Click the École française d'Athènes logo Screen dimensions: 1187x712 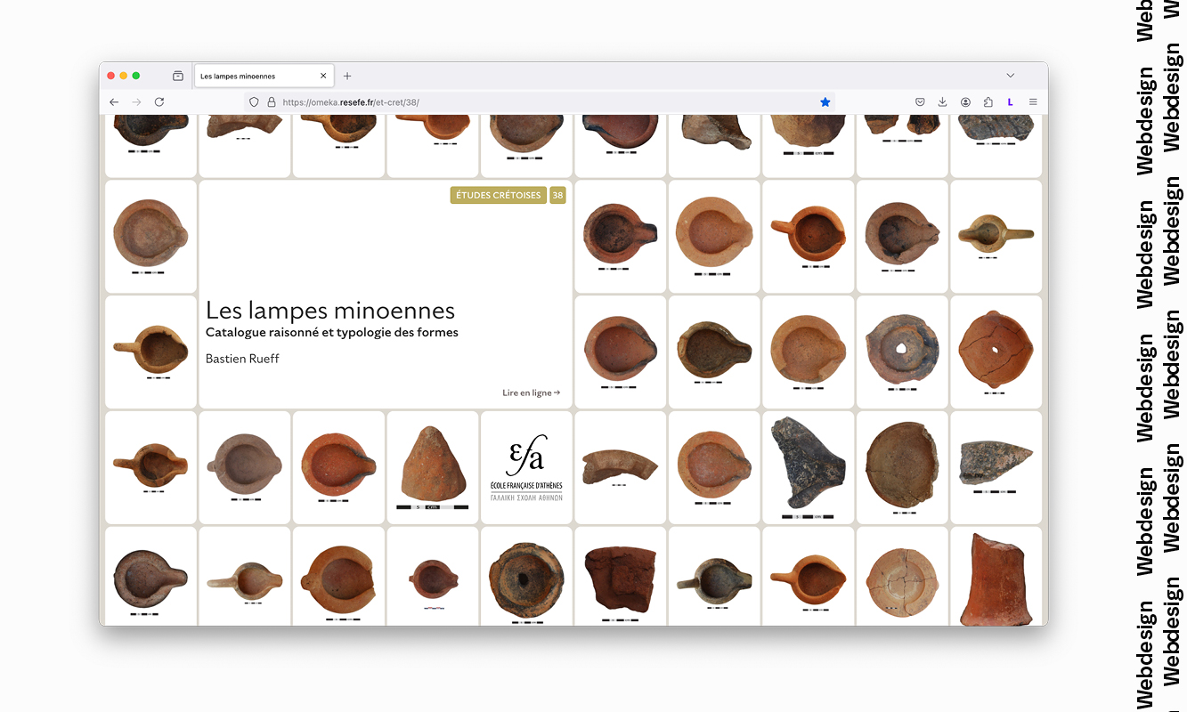pos(526,467)
